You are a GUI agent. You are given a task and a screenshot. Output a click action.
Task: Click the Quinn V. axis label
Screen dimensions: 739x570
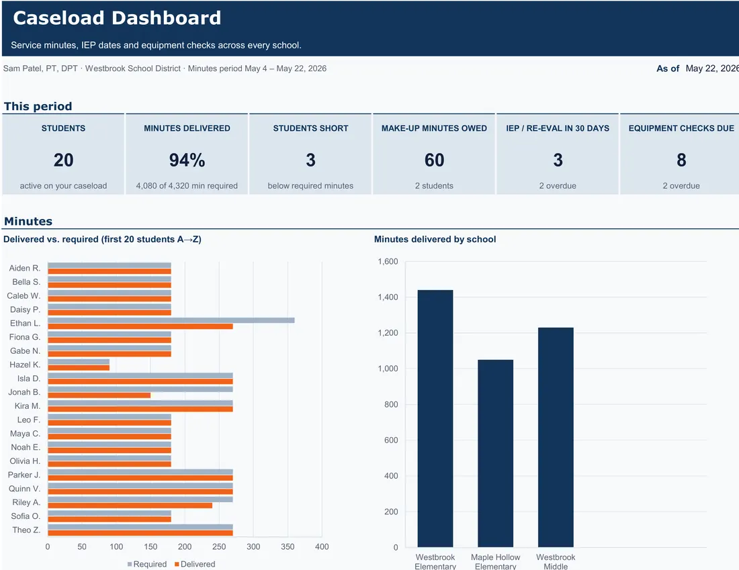[24, 489]
